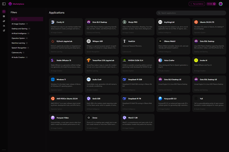Click the Zonos app icon

89,118
